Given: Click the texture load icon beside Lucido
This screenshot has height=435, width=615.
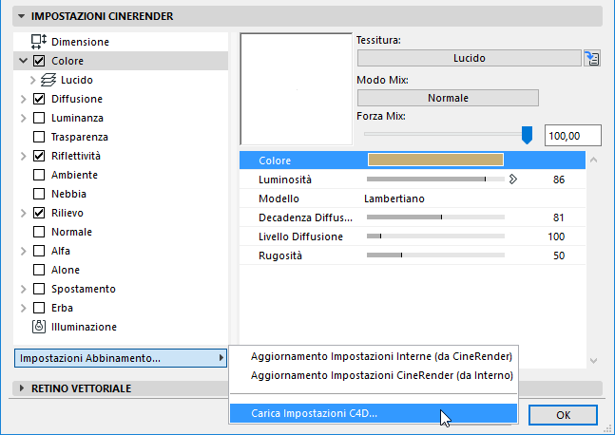Looking at the screenshot, I should 592,58.
